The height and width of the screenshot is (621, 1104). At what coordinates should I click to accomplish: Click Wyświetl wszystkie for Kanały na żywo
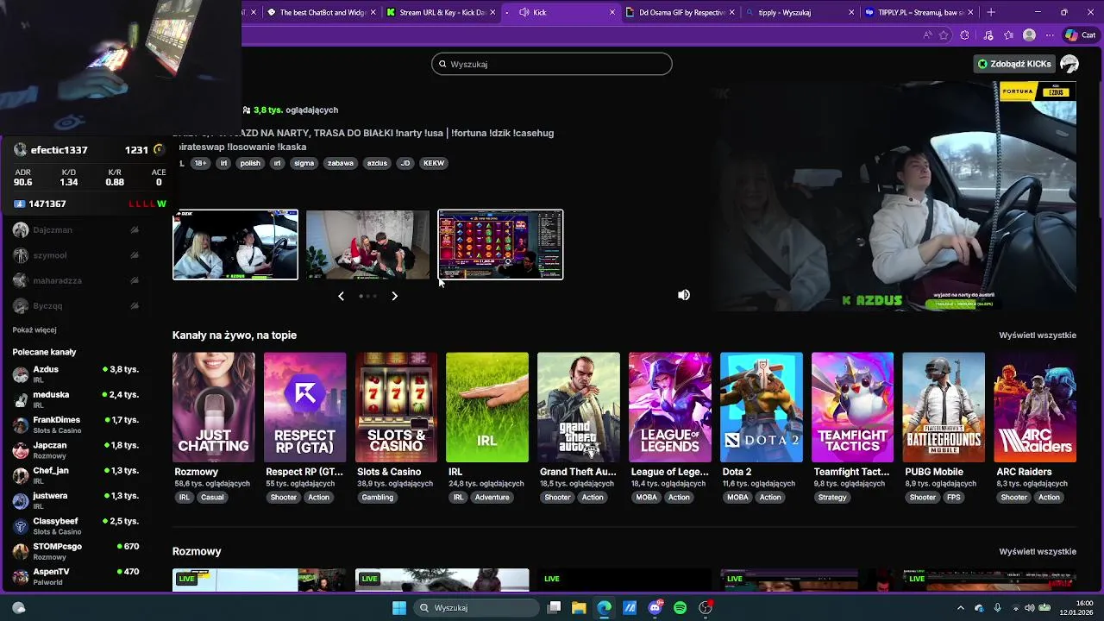[x=1038, y=335]
